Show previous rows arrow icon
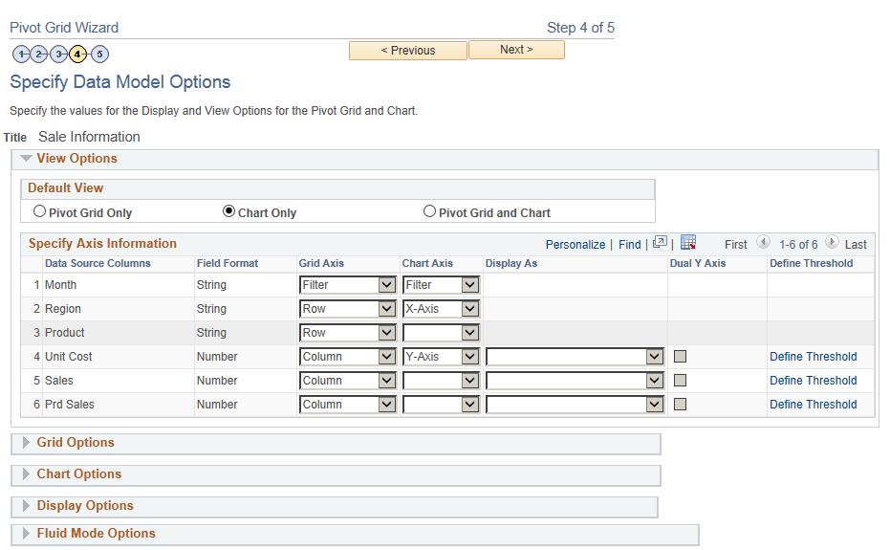Viewport: 890px width, 550px height. pyautogui.click(x=764, y=243)
